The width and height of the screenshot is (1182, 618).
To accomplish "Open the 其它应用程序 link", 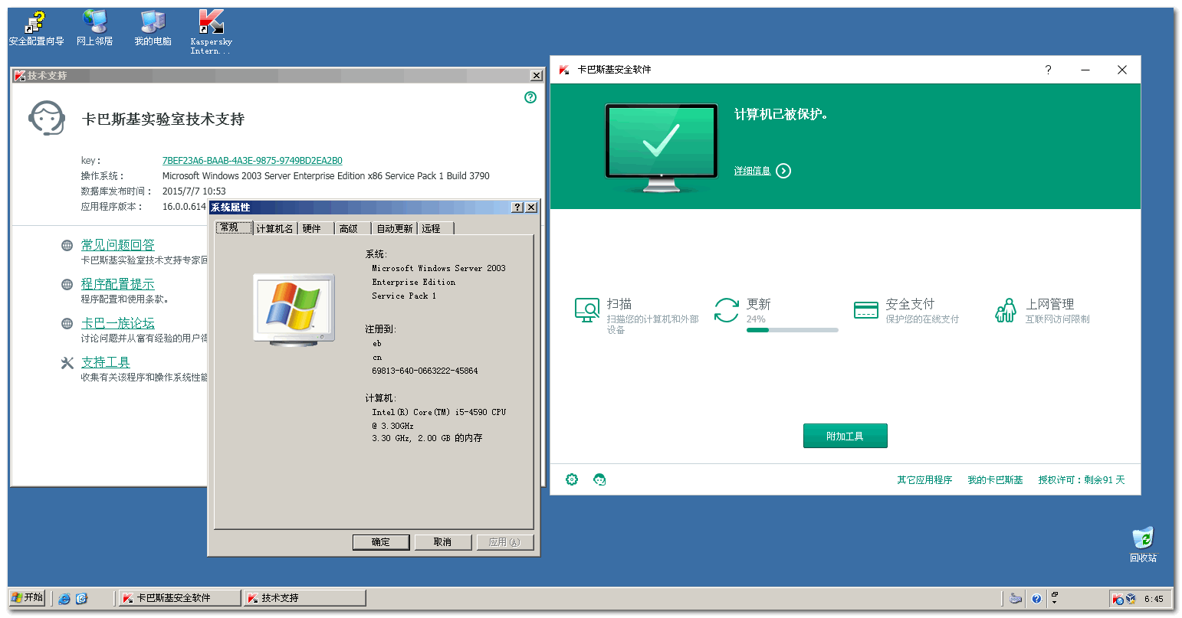I will (x=924, y=480).
